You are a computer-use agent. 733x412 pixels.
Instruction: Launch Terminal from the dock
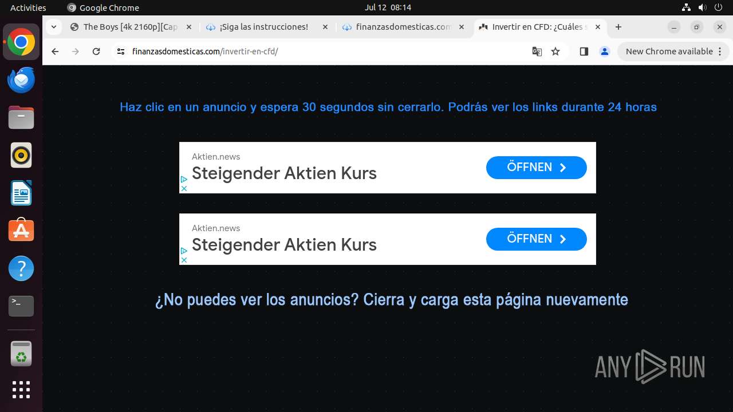(x=21, y=306)
